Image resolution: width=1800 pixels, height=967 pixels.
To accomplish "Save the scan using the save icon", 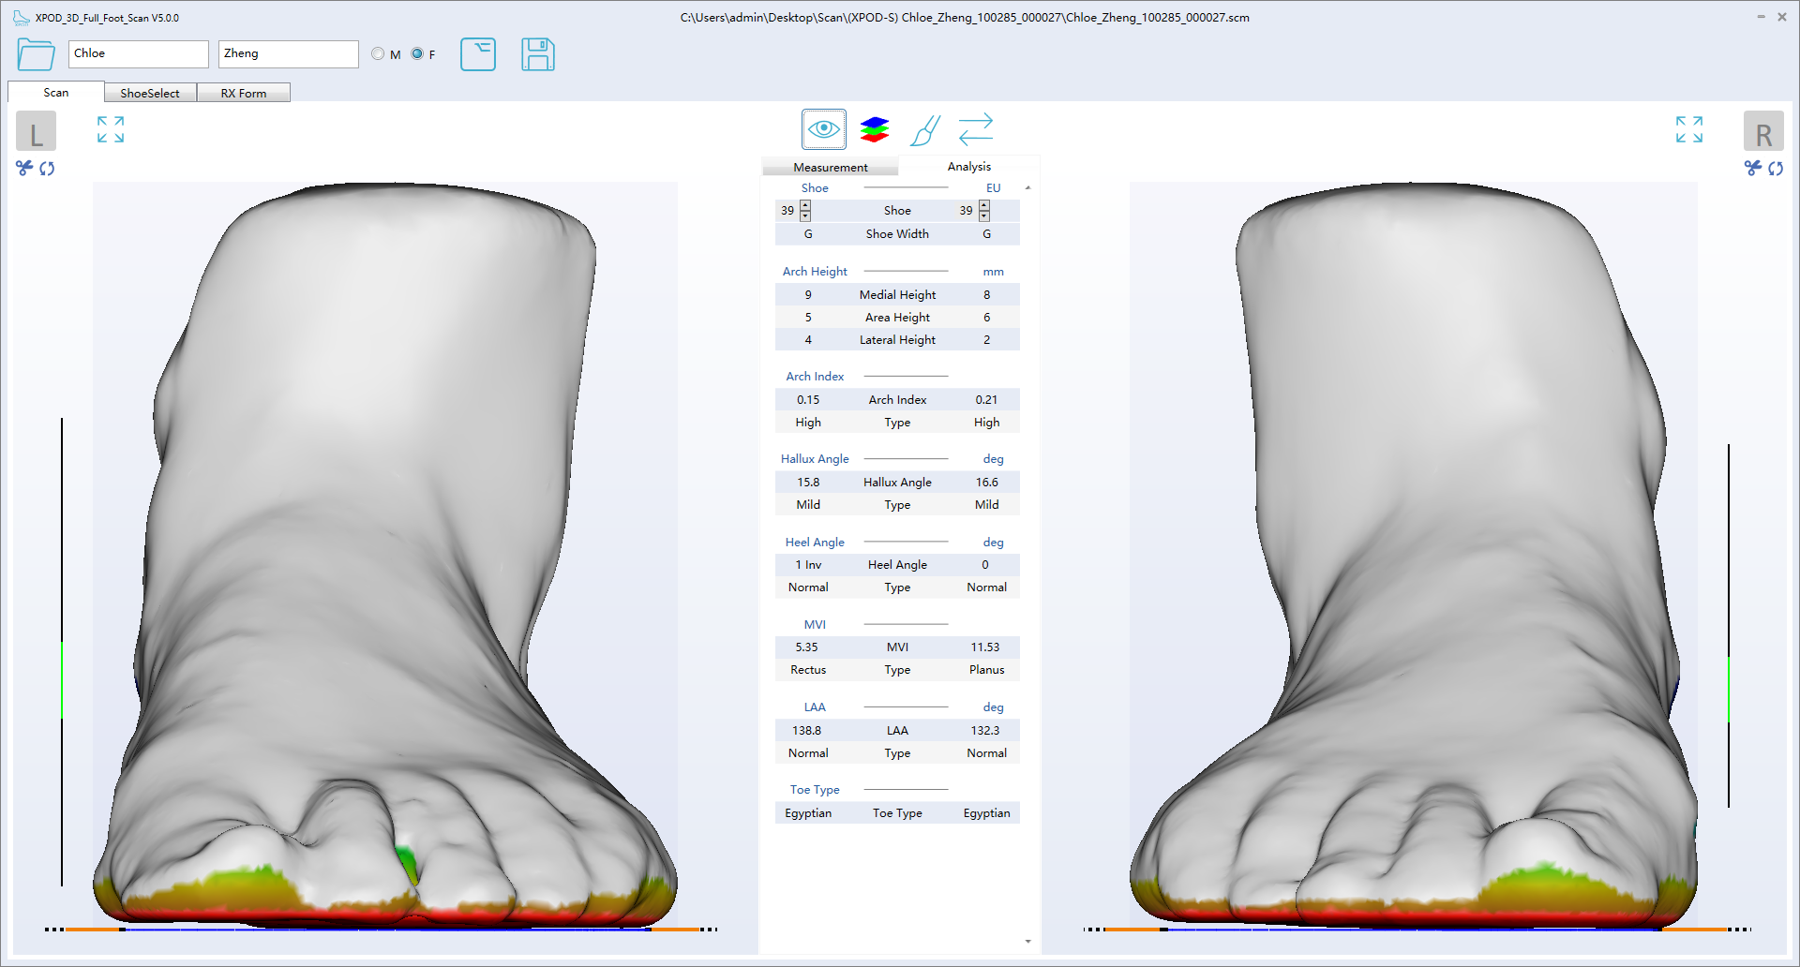I will [x=538, y=54].
